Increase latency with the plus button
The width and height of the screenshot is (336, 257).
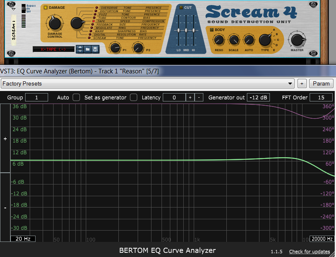[x=190, y=97]
